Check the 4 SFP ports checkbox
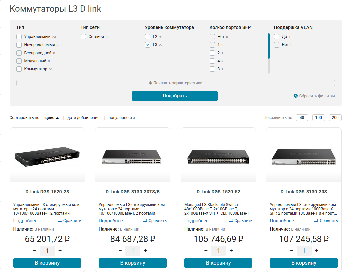Image resolution: width=354 pixels, height=279 pixels. tap(212, 61)
